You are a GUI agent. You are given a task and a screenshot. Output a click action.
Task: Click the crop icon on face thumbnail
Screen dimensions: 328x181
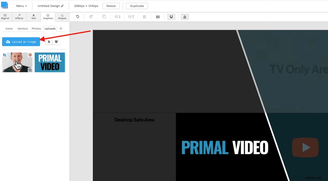coord(5,55)
